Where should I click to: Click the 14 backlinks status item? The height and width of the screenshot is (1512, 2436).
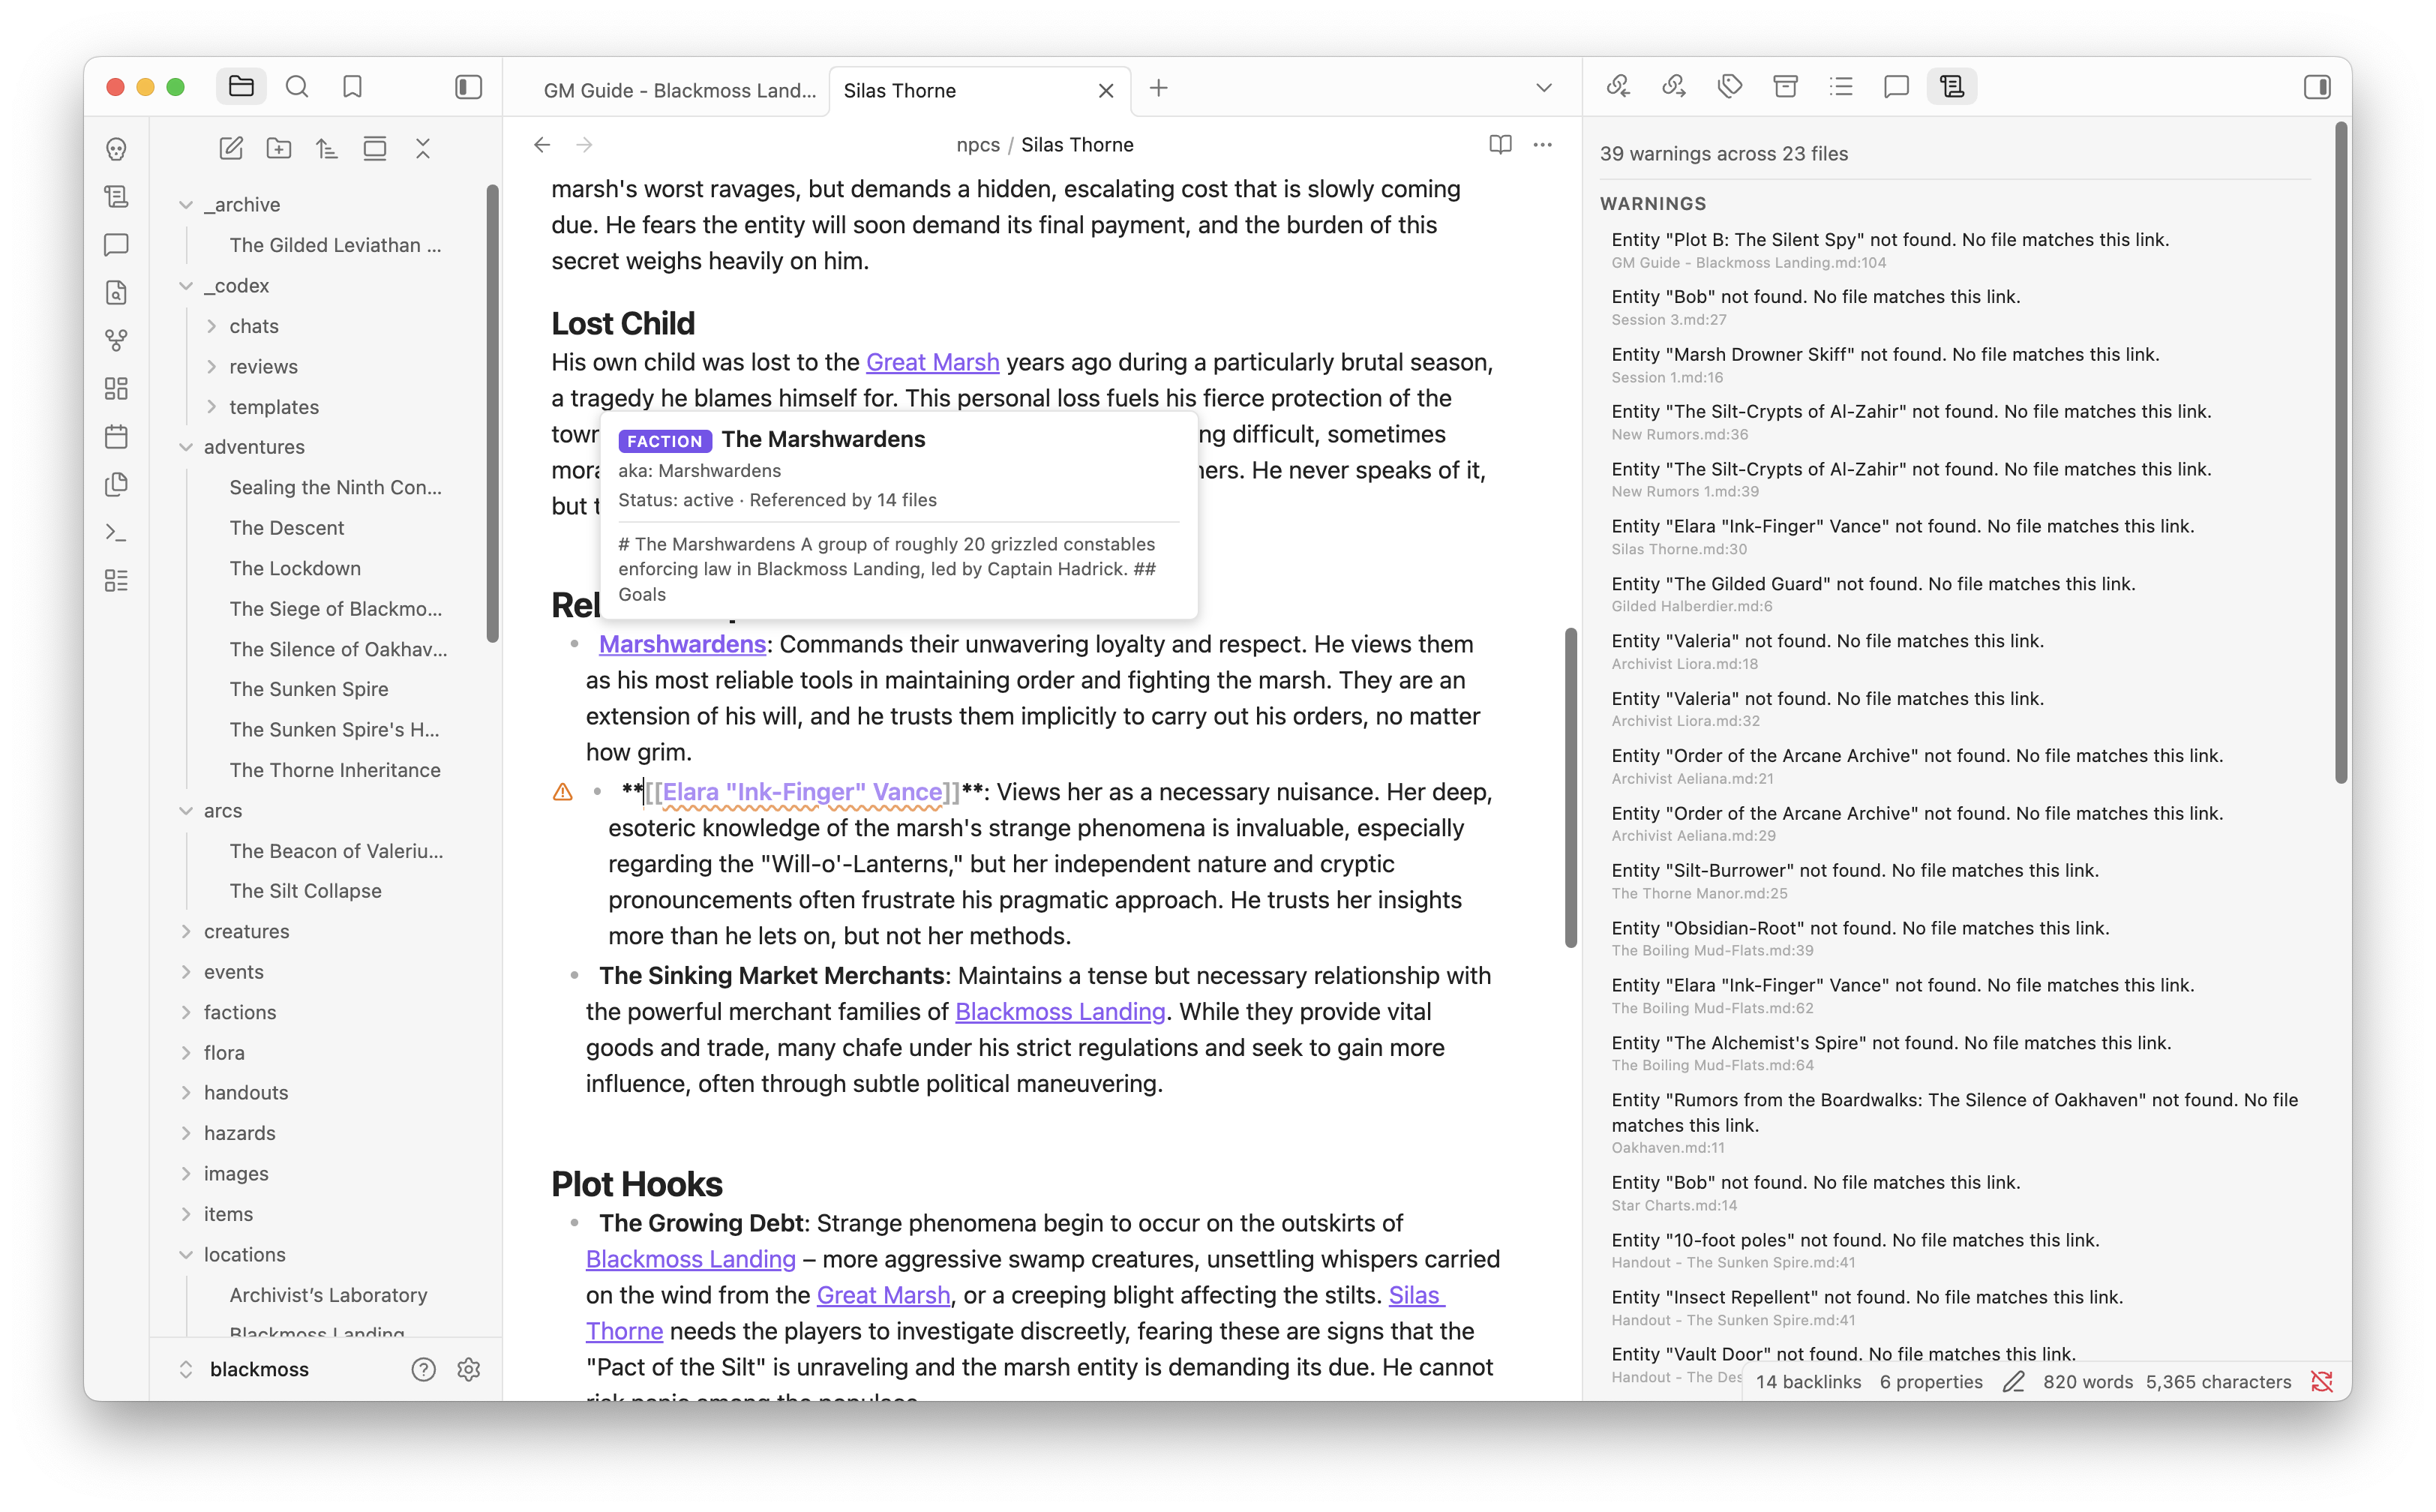pyautogui.click(x=1808, y=1382)
